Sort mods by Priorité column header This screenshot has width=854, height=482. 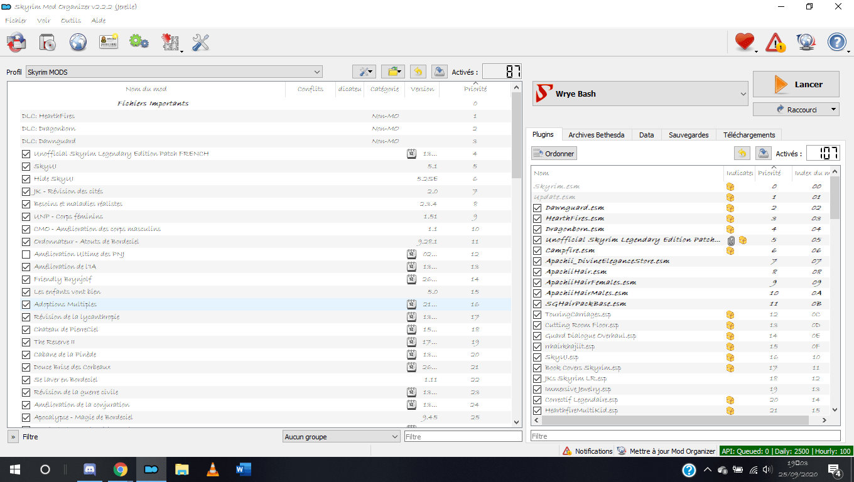coord(475,89)
